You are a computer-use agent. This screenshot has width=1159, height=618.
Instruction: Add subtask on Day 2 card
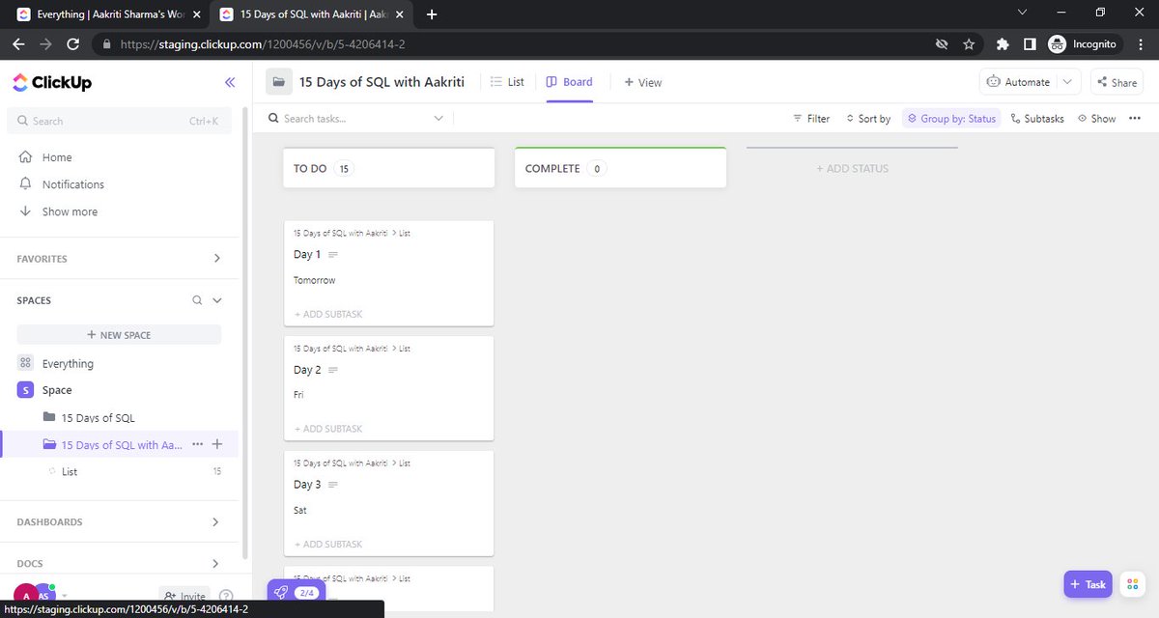point(329,429)
